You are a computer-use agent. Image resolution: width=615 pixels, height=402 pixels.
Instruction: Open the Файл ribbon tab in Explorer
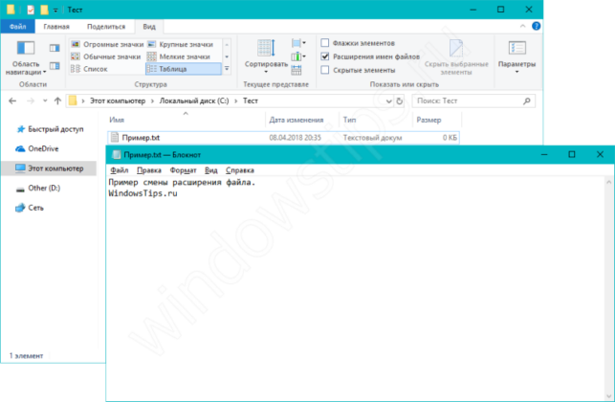(x=17, y=26)
